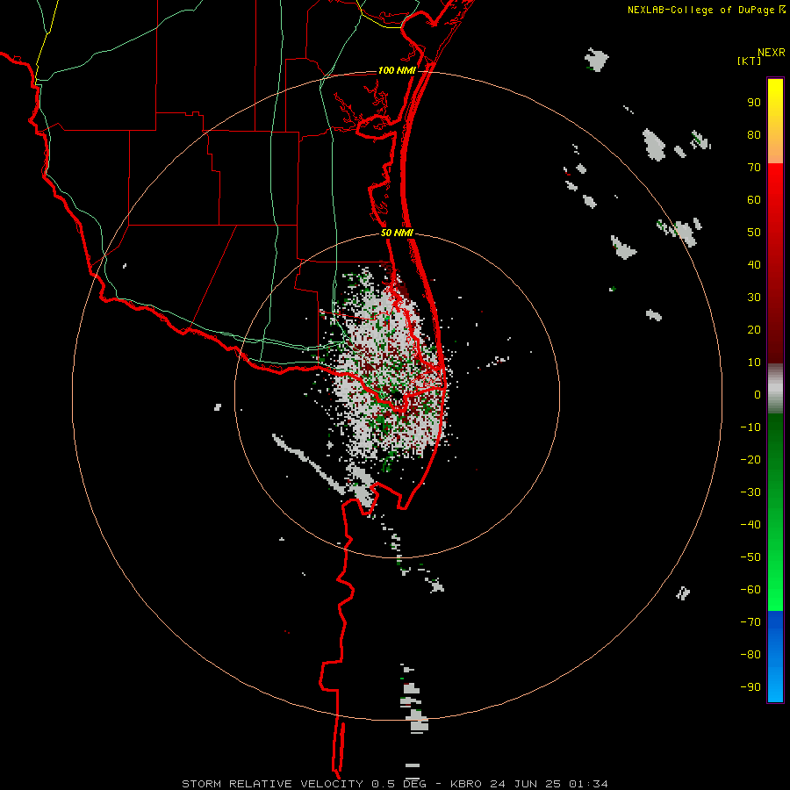
Task: Click the 100 NMI range ring label
Action: tap(397, 70)
